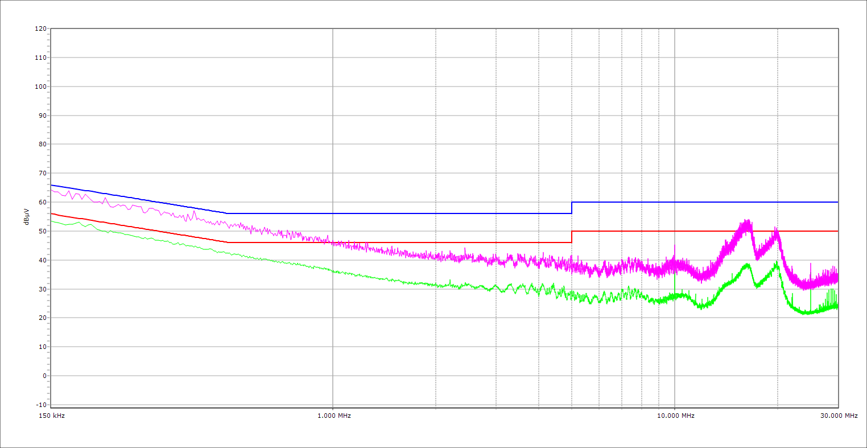The width and height of the screenshot is (867, 448).
Task: Click the 100 y-axis tick label
Action: coord(40,87)
